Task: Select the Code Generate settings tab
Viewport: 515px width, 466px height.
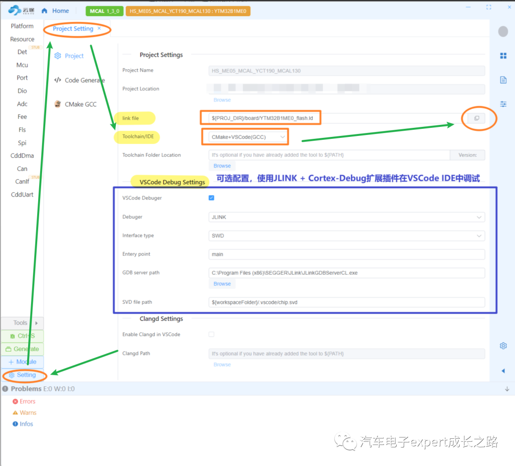Action: [x=79, y=80]
